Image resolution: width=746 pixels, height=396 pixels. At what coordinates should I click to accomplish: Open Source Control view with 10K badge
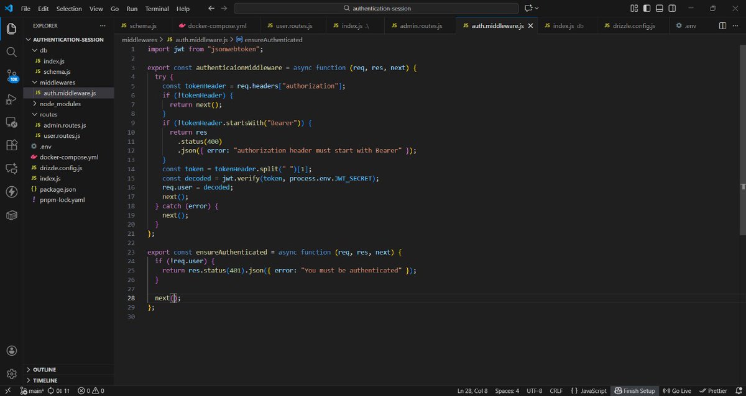[11, 76]
